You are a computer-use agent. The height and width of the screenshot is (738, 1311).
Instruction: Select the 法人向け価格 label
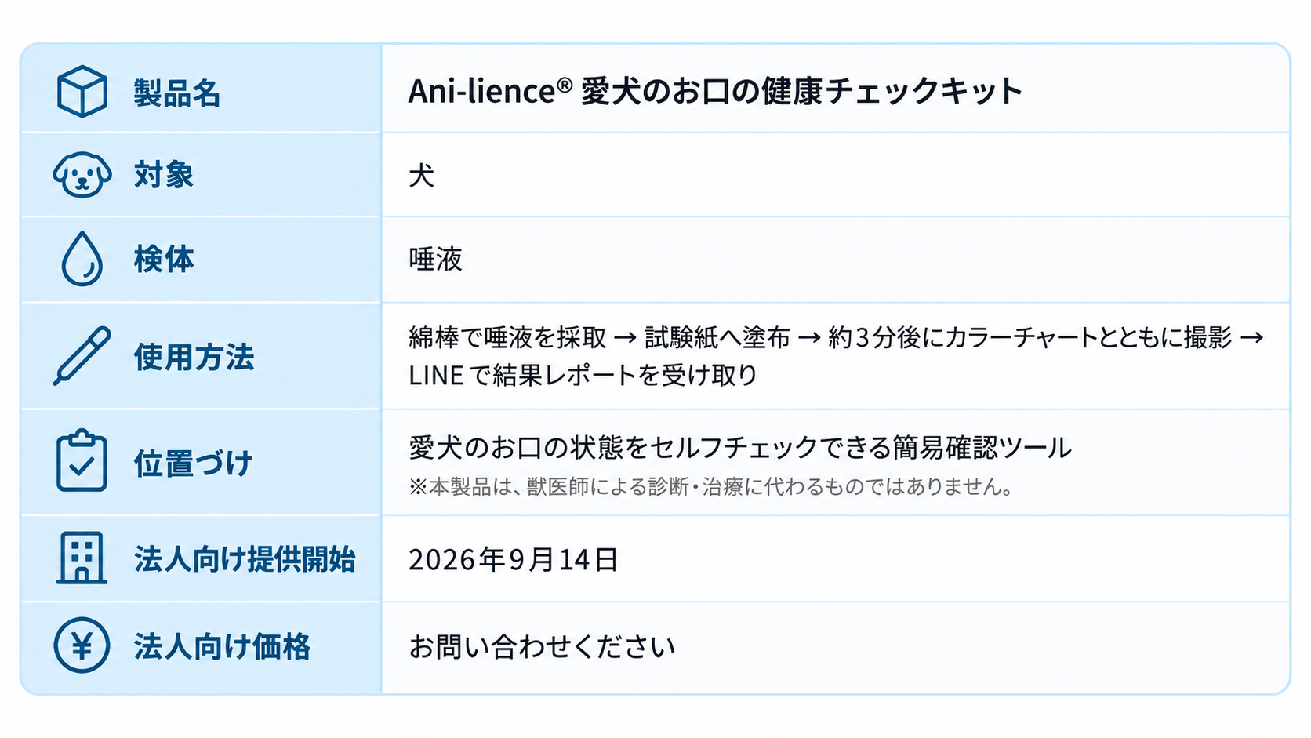222,646
